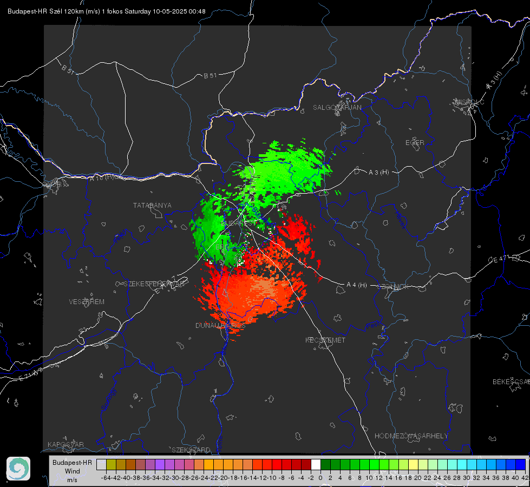Screen dimensions: 530x487
Task: Click the legend value '0'
Action: (x=320, y=478)
